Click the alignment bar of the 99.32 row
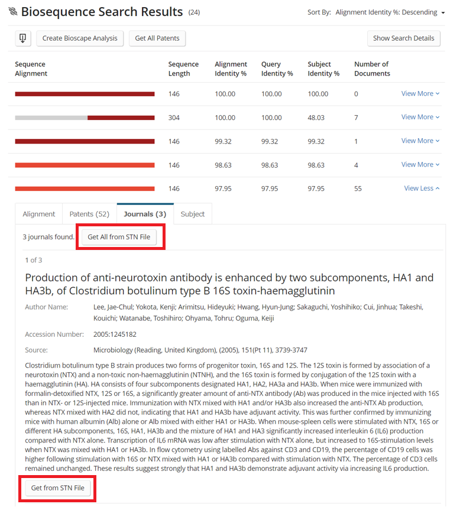This screenshot has height=507, width=457. [x=85, y=141]
